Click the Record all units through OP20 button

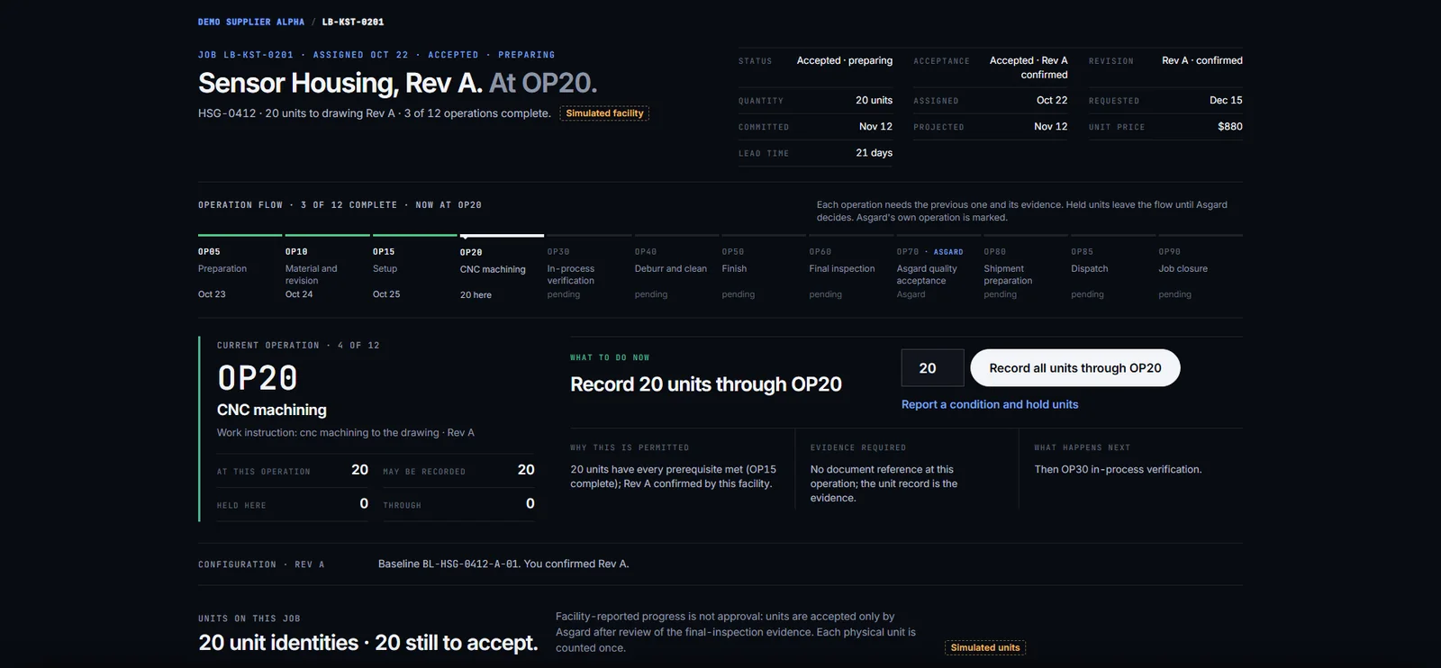click(1075, 368)
